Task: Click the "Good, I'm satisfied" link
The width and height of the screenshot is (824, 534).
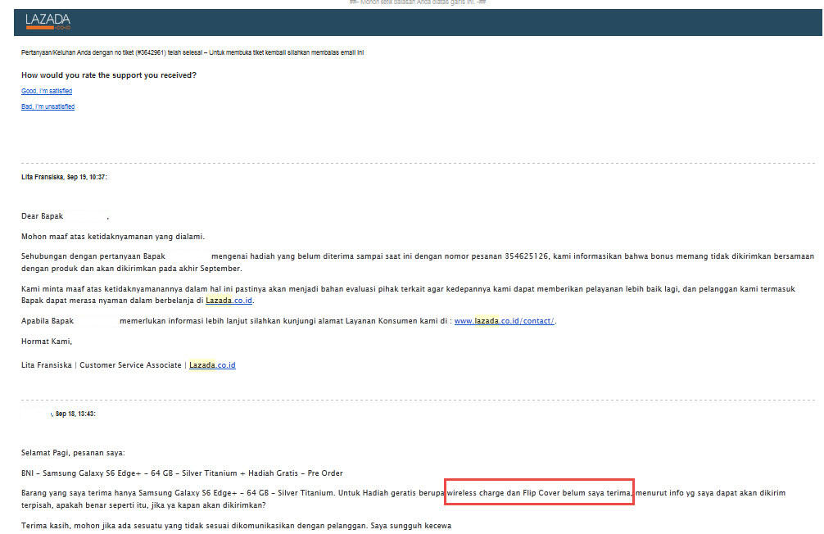Action: pyautogui.click(x=46, y=91)
